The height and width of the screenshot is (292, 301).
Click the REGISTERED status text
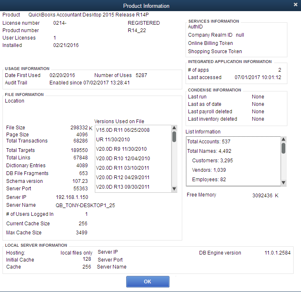(144, 23)
